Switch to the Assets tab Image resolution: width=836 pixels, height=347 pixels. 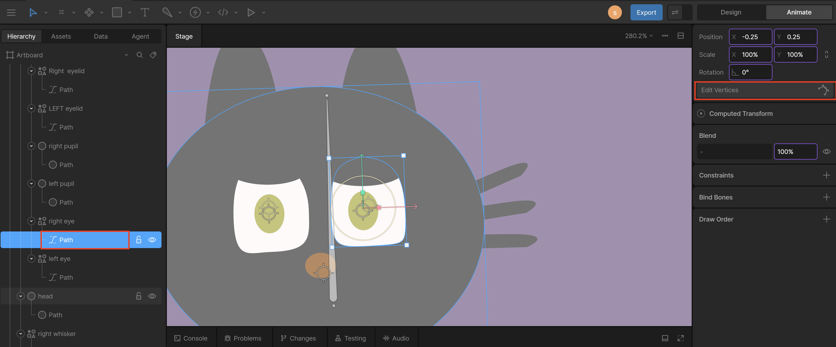coord(61,36)
